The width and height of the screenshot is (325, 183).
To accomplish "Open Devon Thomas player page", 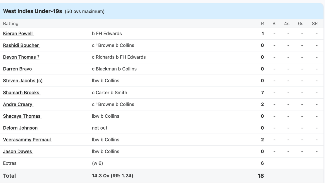I will pos(20,57).
